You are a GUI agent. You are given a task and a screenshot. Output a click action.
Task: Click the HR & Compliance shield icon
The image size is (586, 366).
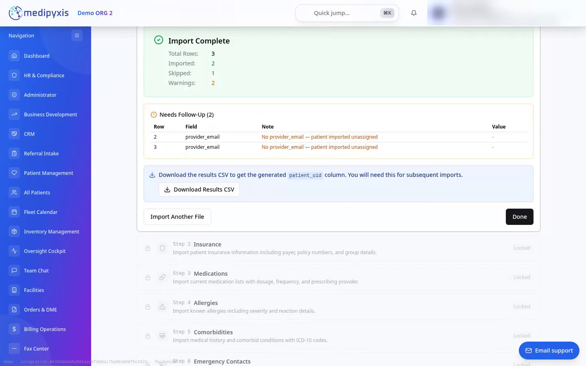coord(14,75)
